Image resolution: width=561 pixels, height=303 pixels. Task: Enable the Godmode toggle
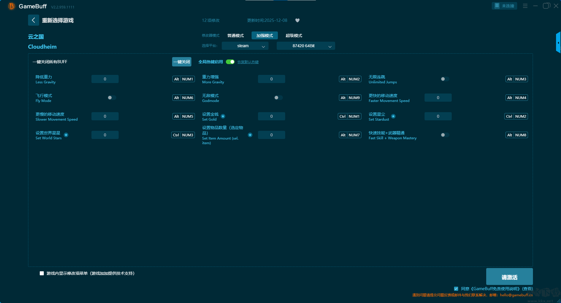pos(278,98)
